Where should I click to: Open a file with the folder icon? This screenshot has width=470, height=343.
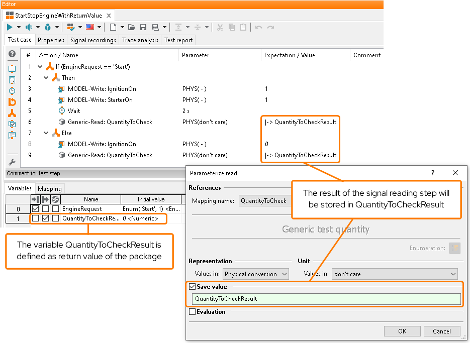(x=132, y=27)
